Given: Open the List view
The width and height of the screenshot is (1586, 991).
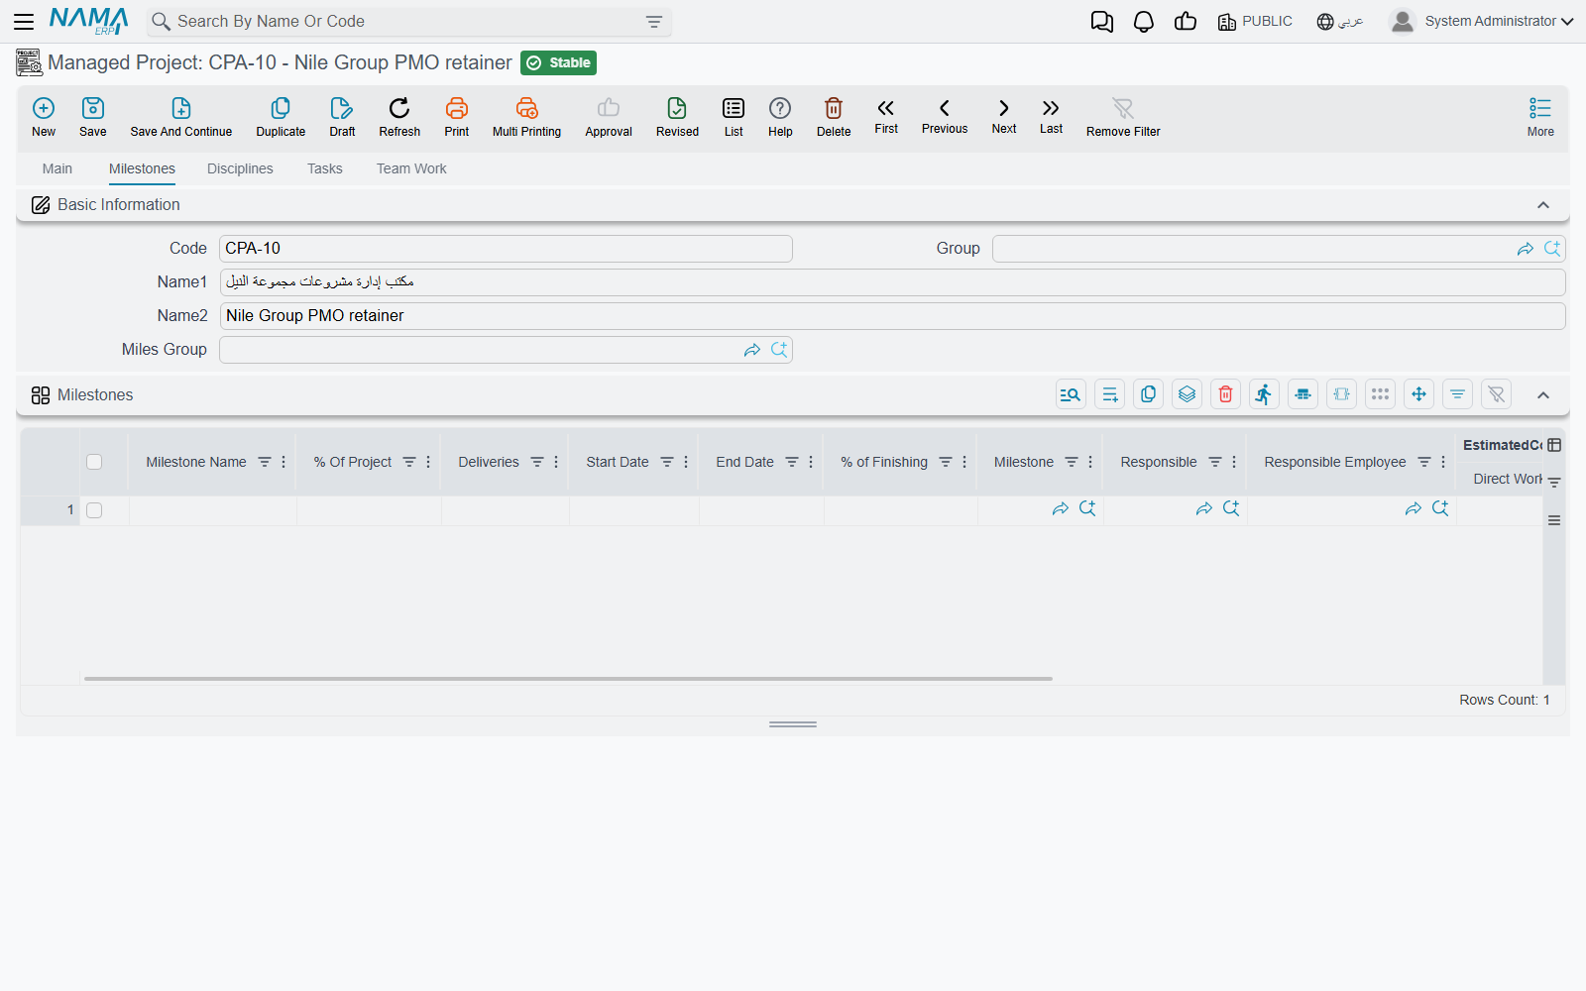Looking at the screenshot, I should coord(734,117).
